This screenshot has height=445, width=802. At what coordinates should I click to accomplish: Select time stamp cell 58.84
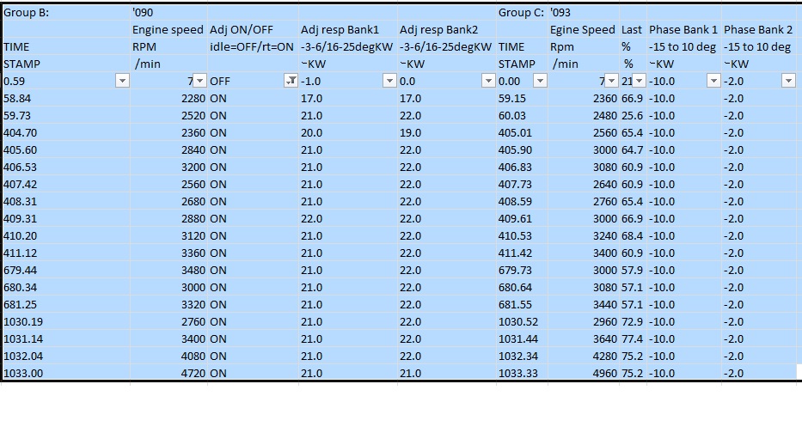pos(66,98)
